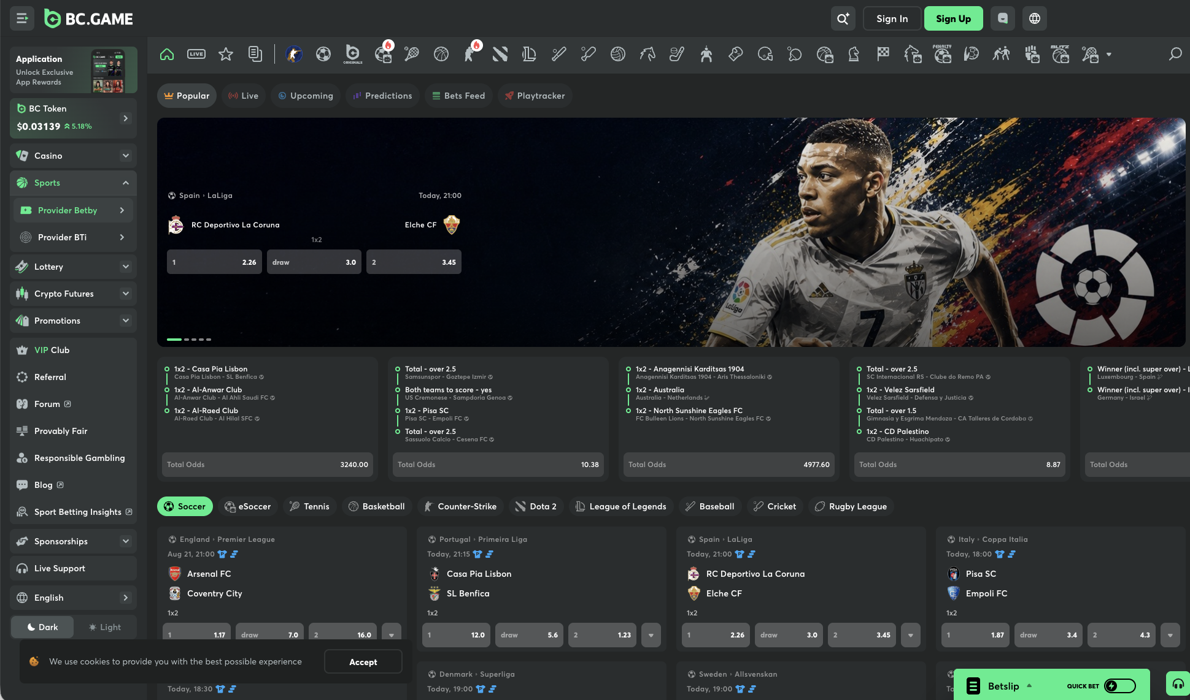Go to the sportsbook home icon

point(167,54)
